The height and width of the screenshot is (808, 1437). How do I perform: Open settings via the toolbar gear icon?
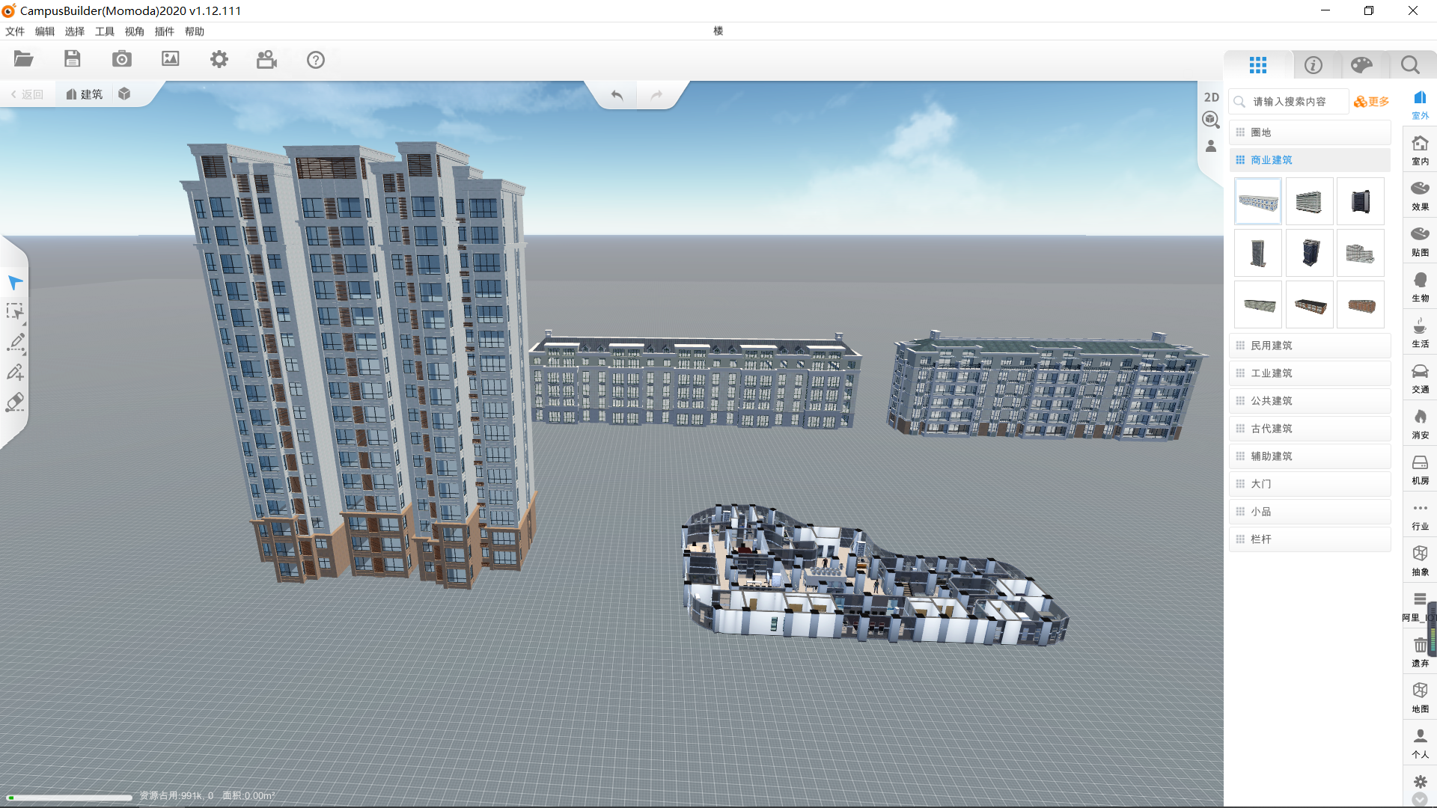[x=219, y=59]
